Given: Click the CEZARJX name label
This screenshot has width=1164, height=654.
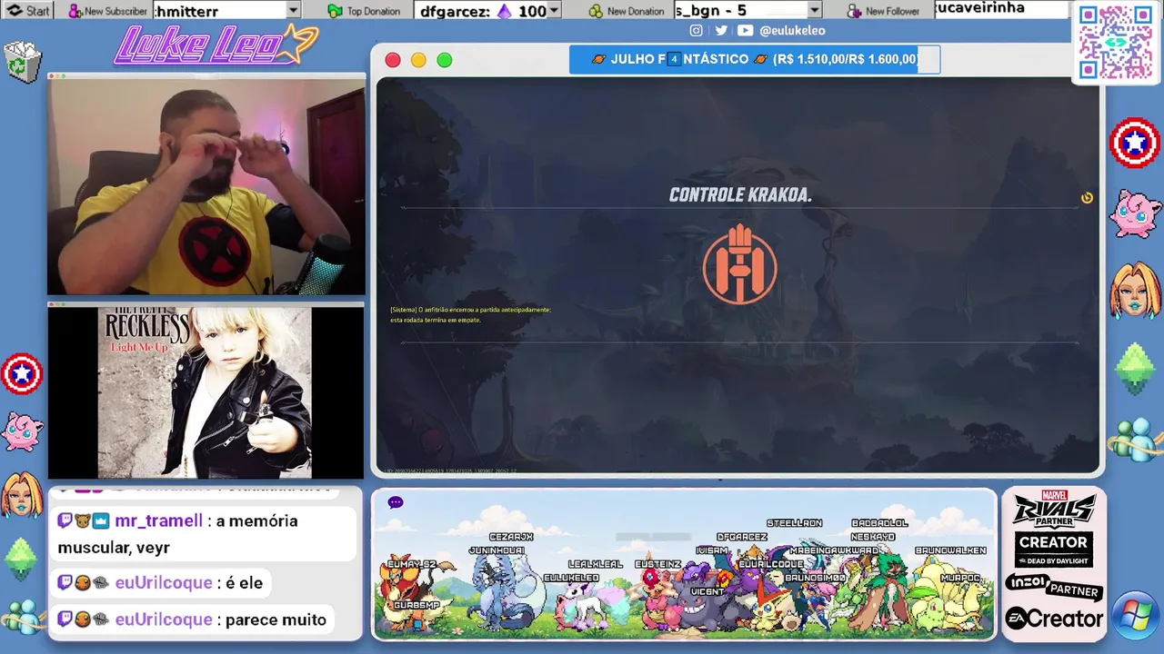Looking at the screenshot, I should 511,537.
